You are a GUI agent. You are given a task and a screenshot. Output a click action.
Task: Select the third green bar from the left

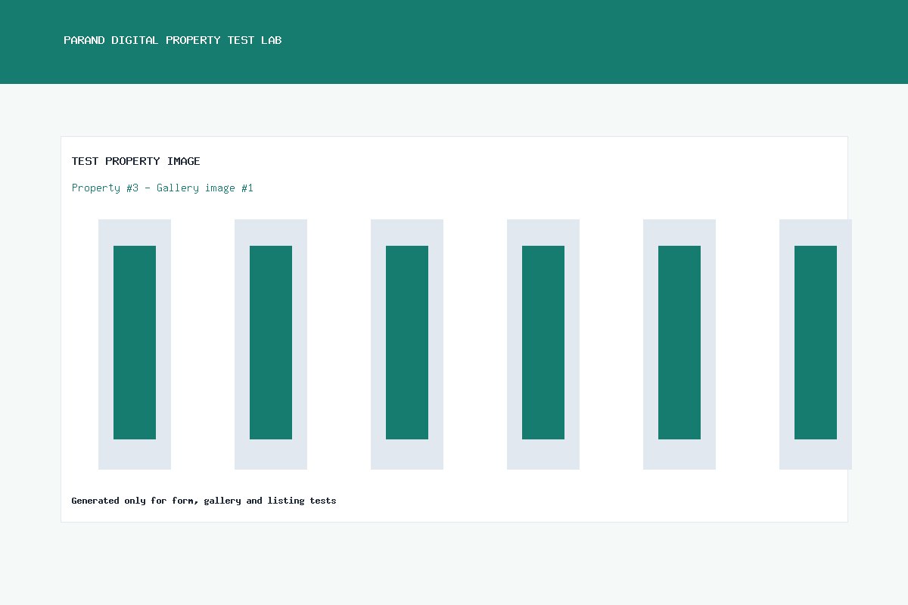click(407, 343)
